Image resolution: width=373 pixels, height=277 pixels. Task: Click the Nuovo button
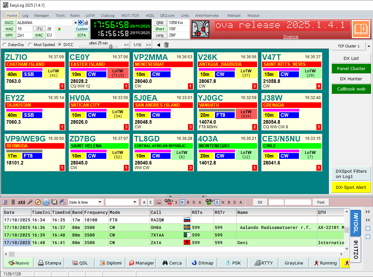click(19, 263)
